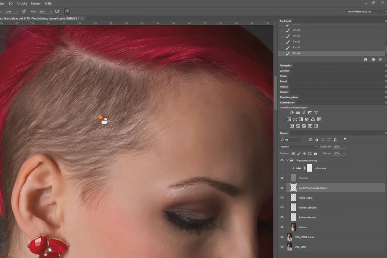Add a Posterize adjustment layer
Viewport: 387px width, 258px height.
click(298, 126)
